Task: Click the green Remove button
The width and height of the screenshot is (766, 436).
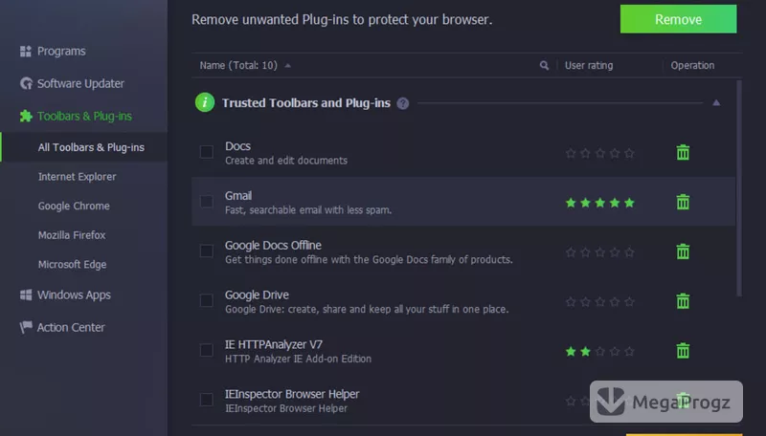Action: click(678, 19)
